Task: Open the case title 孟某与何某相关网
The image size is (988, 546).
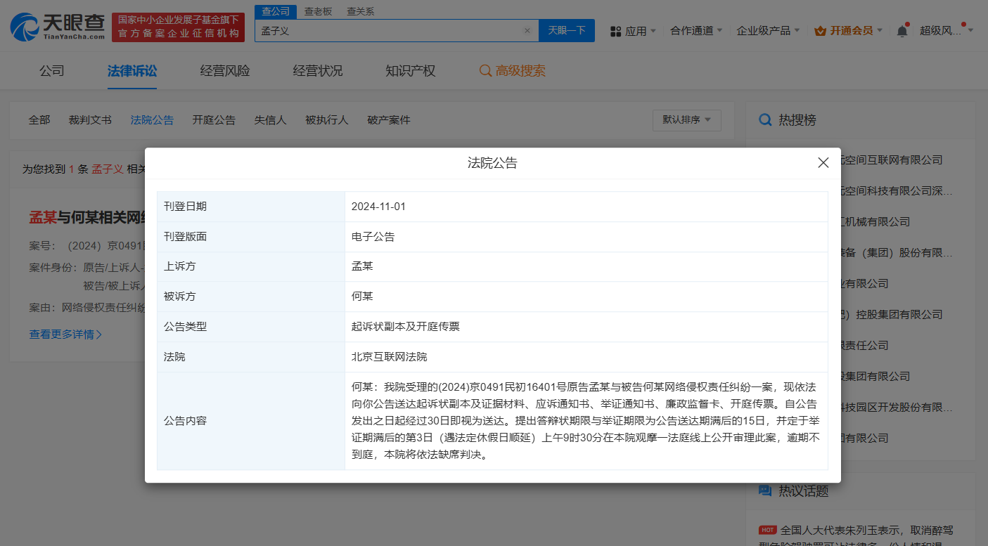Action: 87,217
